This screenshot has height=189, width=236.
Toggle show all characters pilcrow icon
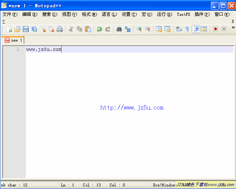[187, 29]
